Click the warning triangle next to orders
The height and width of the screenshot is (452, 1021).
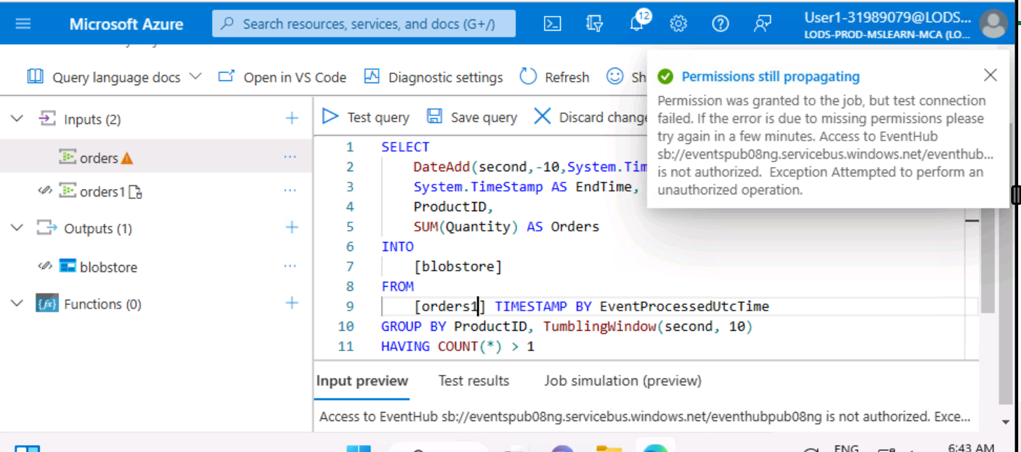[127, 159]
